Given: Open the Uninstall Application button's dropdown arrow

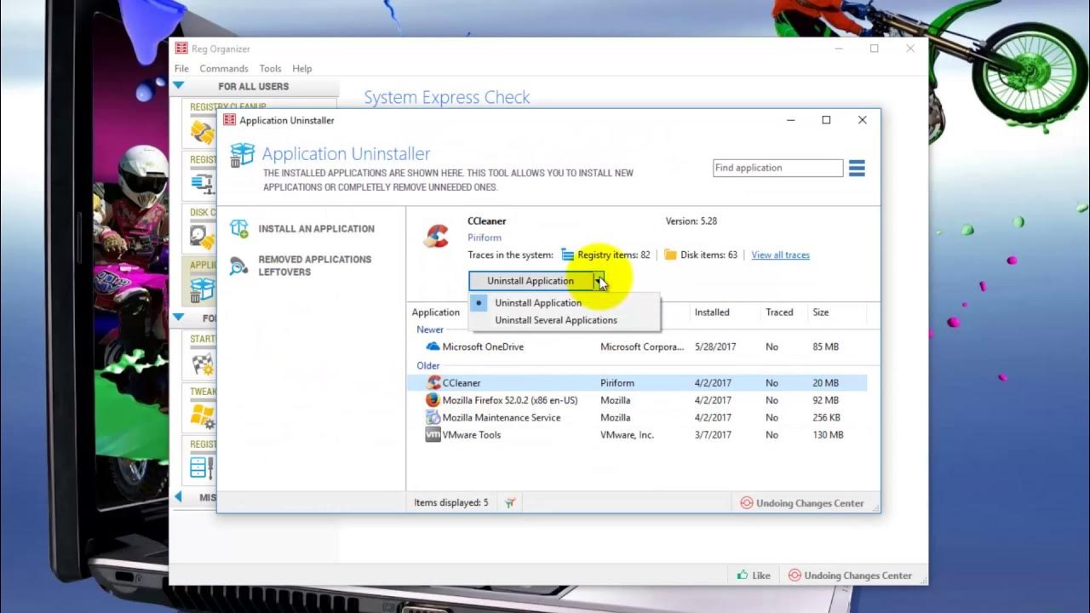Looking at the screenshot, I should pos(599,281).
